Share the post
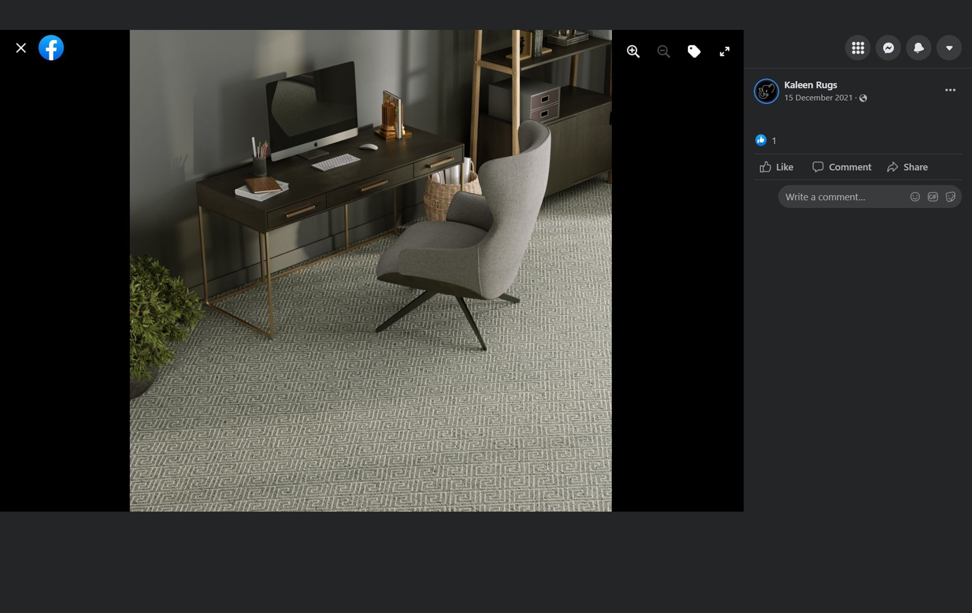 [x=907, y=167]
